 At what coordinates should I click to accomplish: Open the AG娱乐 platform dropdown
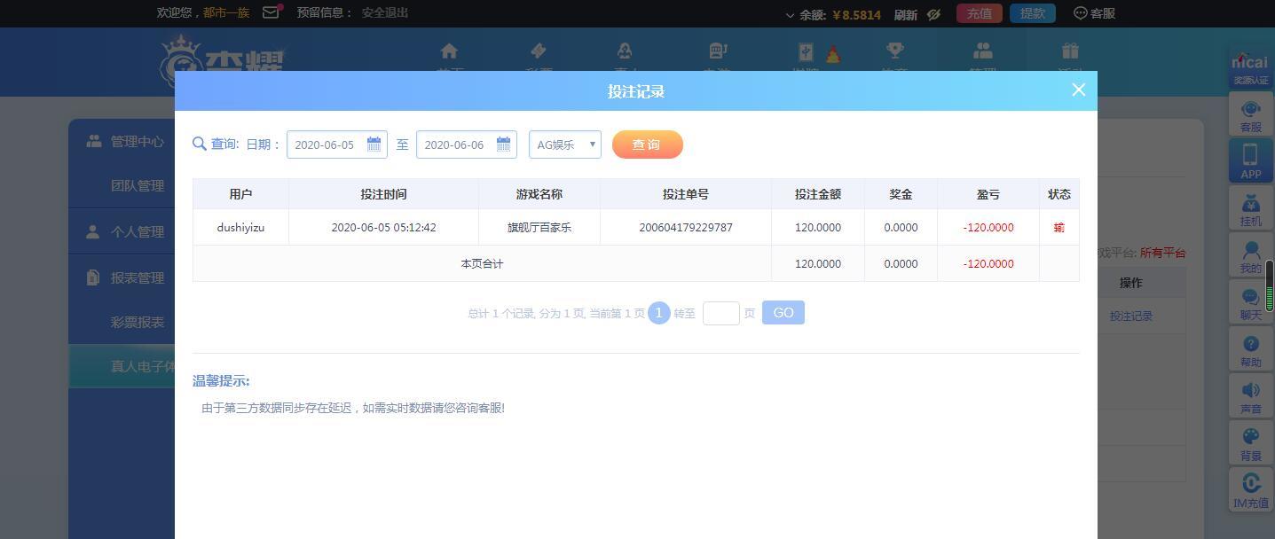pyautogui.click(x=564, y=144)
